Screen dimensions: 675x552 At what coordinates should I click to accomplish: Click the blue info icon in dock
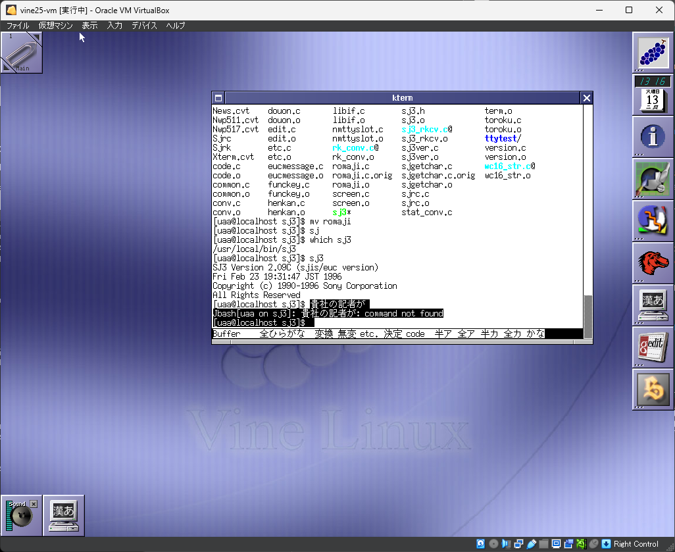pyautogui.click(x=653, y=136)
